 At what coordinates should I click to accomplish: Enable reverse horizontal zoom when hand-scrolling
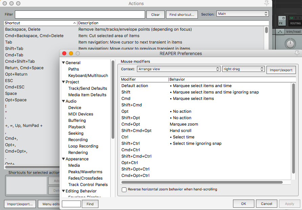pos(124,190)
